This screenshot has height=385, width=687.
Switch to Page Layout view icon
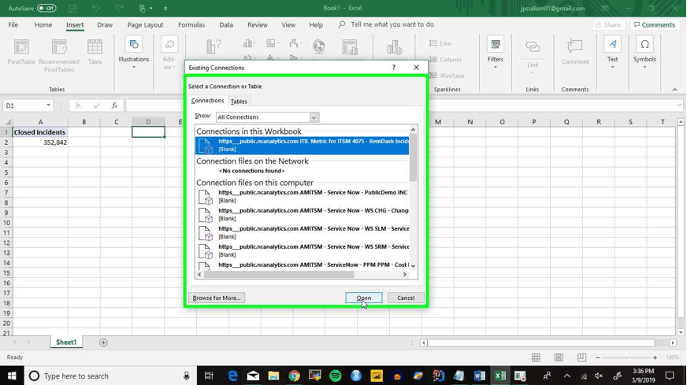click(559, 358)
